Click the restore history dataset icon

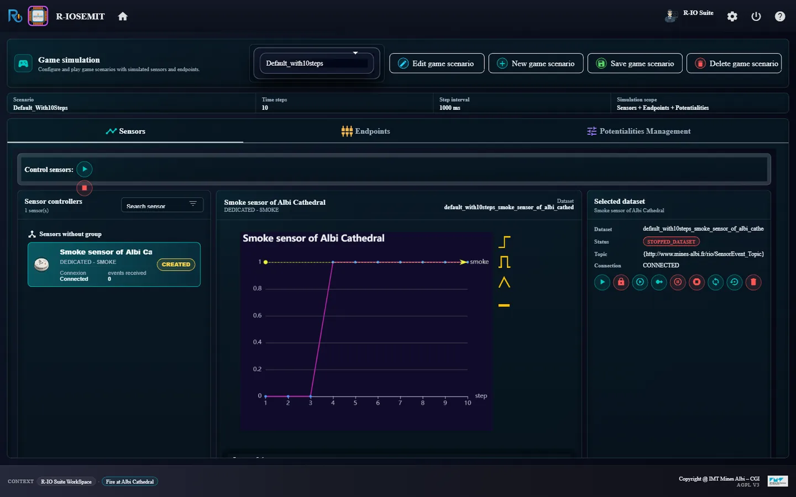pos(734,282)
